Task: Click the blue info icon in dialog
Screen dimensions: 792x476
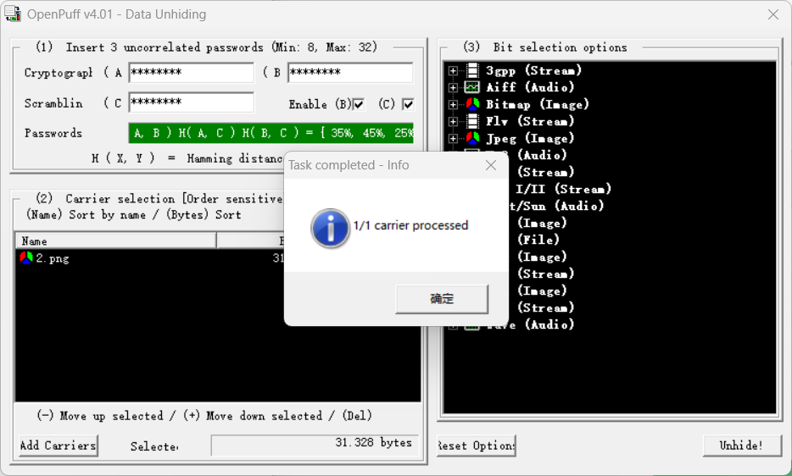Action: click(x=330, y=227)
